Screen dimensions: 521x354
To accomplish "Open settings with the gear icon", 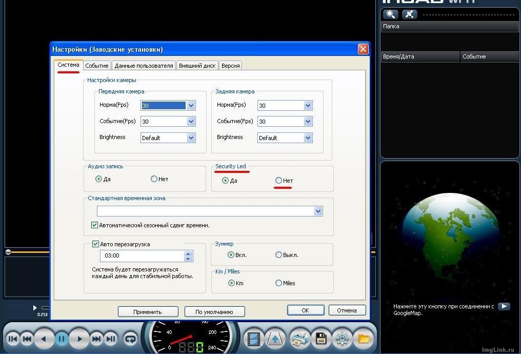I will (x=342, y=339).
